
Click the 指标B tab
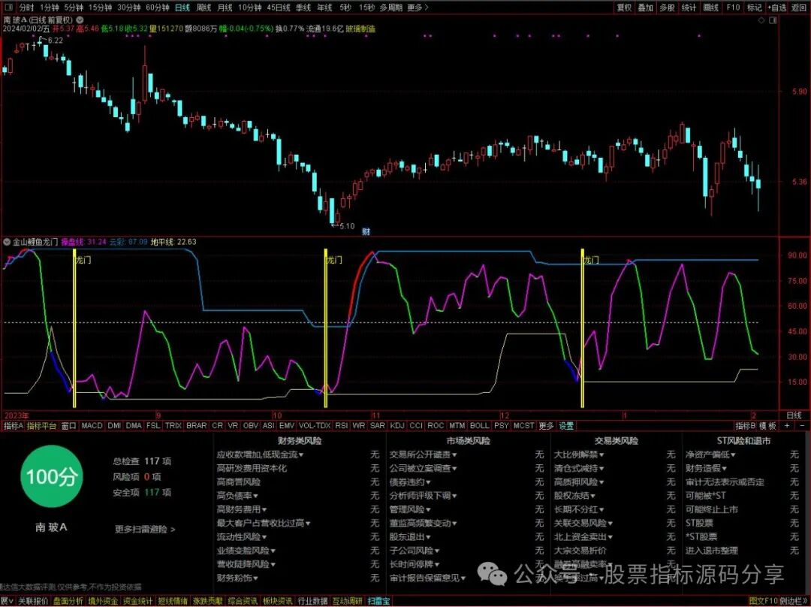746,425
